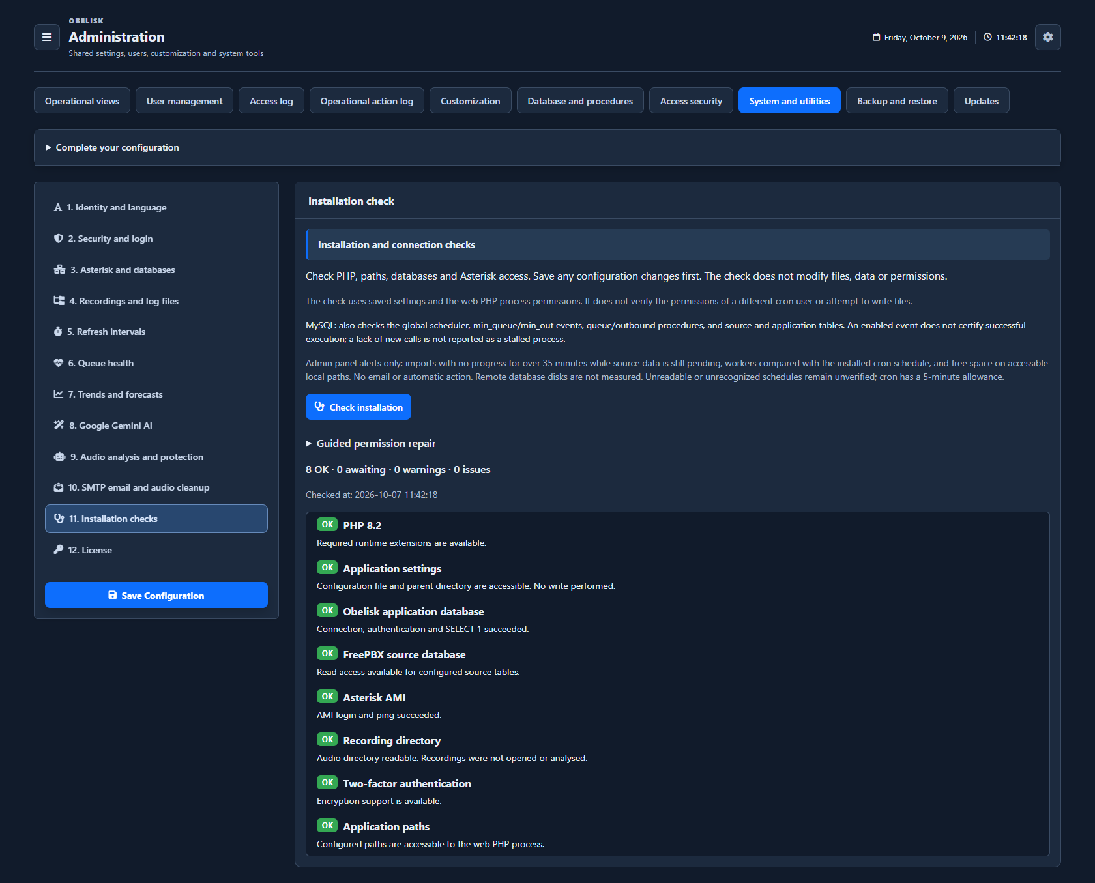Click Application paths heading
The image size is (1095, 883).
tap(386, 826)
